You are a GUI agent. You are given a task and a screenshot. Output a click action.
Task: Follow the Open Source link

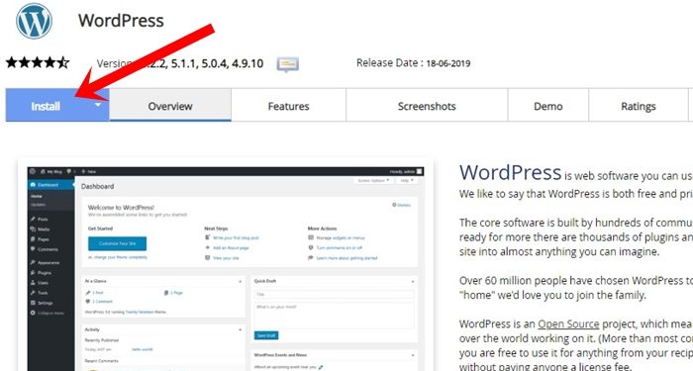pyautogui.click(x=568, y=324)
